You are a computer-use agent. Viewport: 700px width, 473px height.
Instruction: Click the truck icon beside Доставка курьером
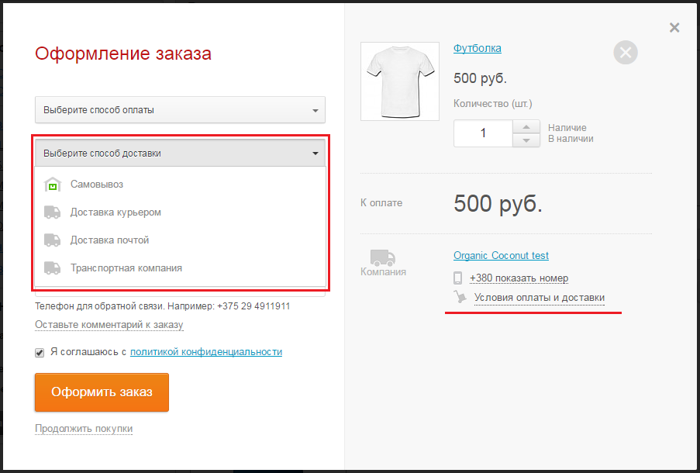(52, 212)
